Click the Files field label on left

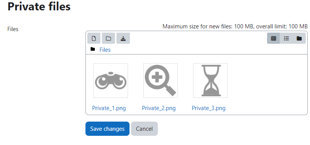[x=13, y=29]
